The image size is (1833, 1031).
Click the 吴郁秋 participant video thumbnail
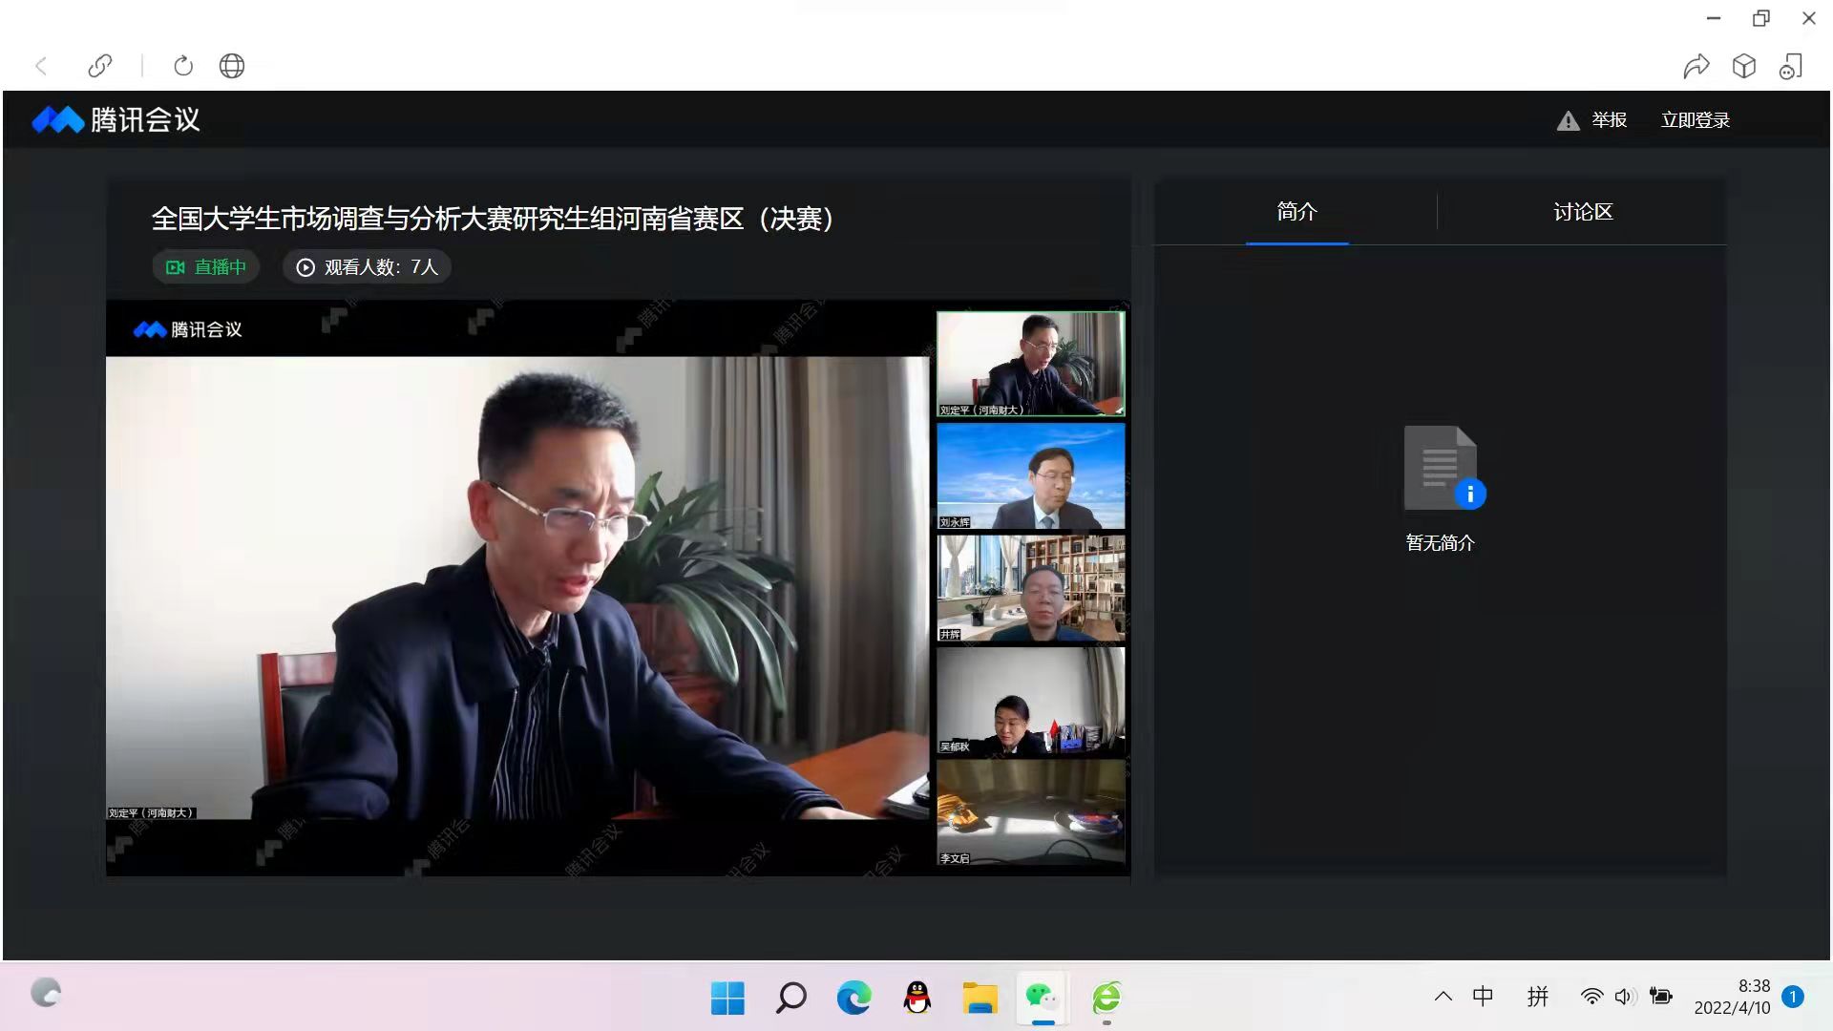point(1030,701)
